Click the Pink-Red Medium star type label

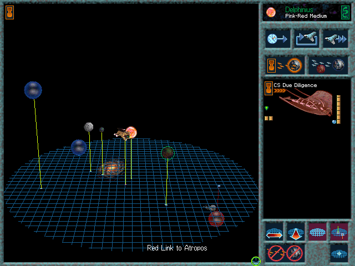point(306,16)
